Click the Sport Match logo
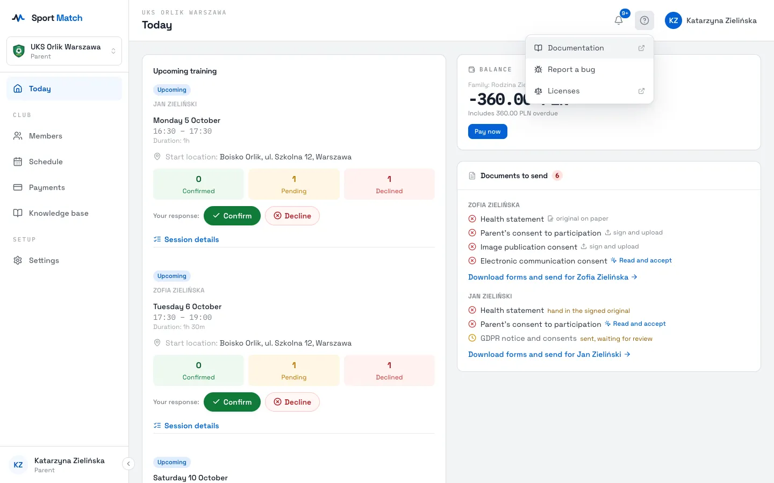 coord(47,18)
